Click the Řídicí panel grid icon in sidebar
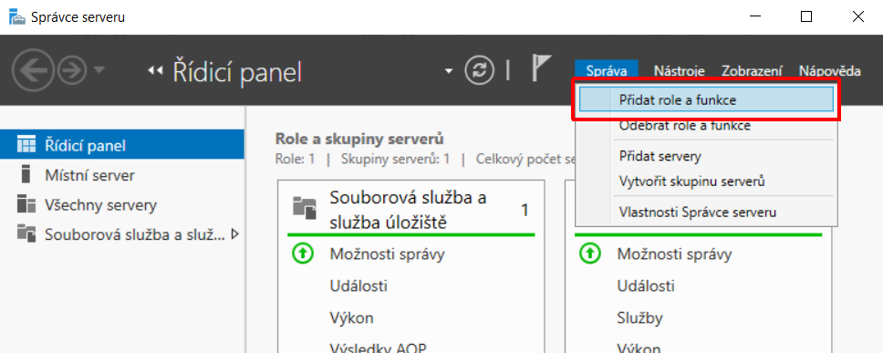Viewport: 883px width, 353px height. click(26, 145)
